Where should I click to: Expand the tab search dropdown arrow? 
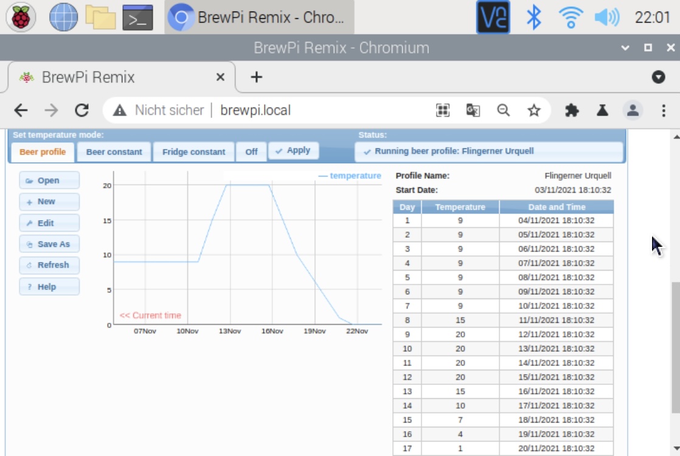(x=658, y=77)
